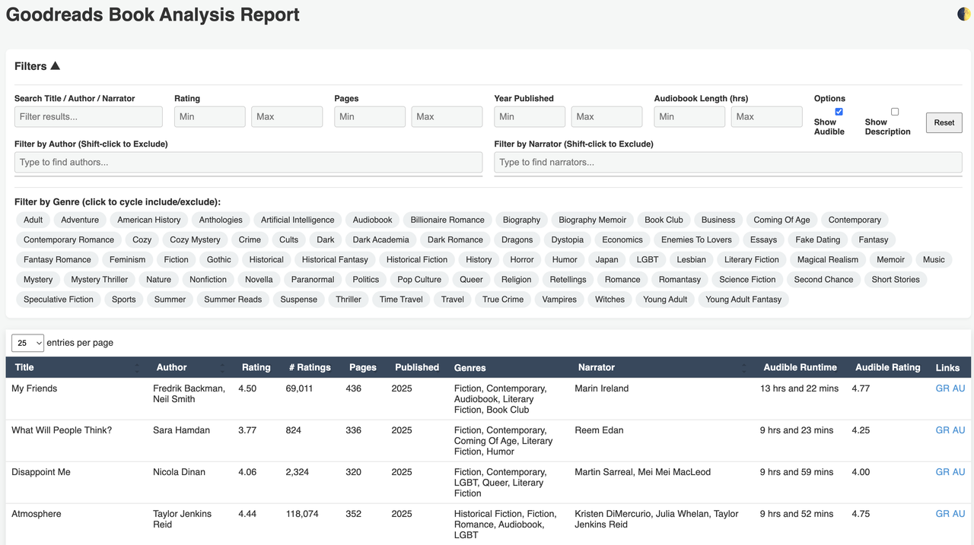Select the Romantasy genre tag
Image resolution: width=974 pixels, height=545 pixels.
click(x=680, y=279)
